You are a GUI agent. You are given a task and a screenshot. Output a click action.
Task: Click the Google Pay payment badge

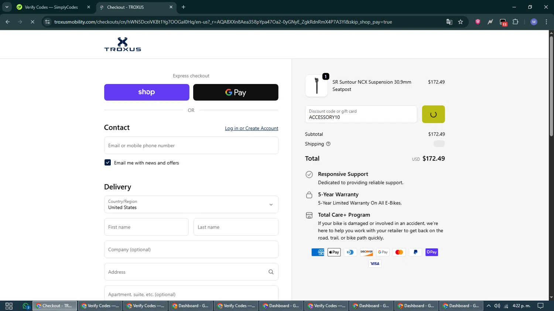(x=383, y=252)
